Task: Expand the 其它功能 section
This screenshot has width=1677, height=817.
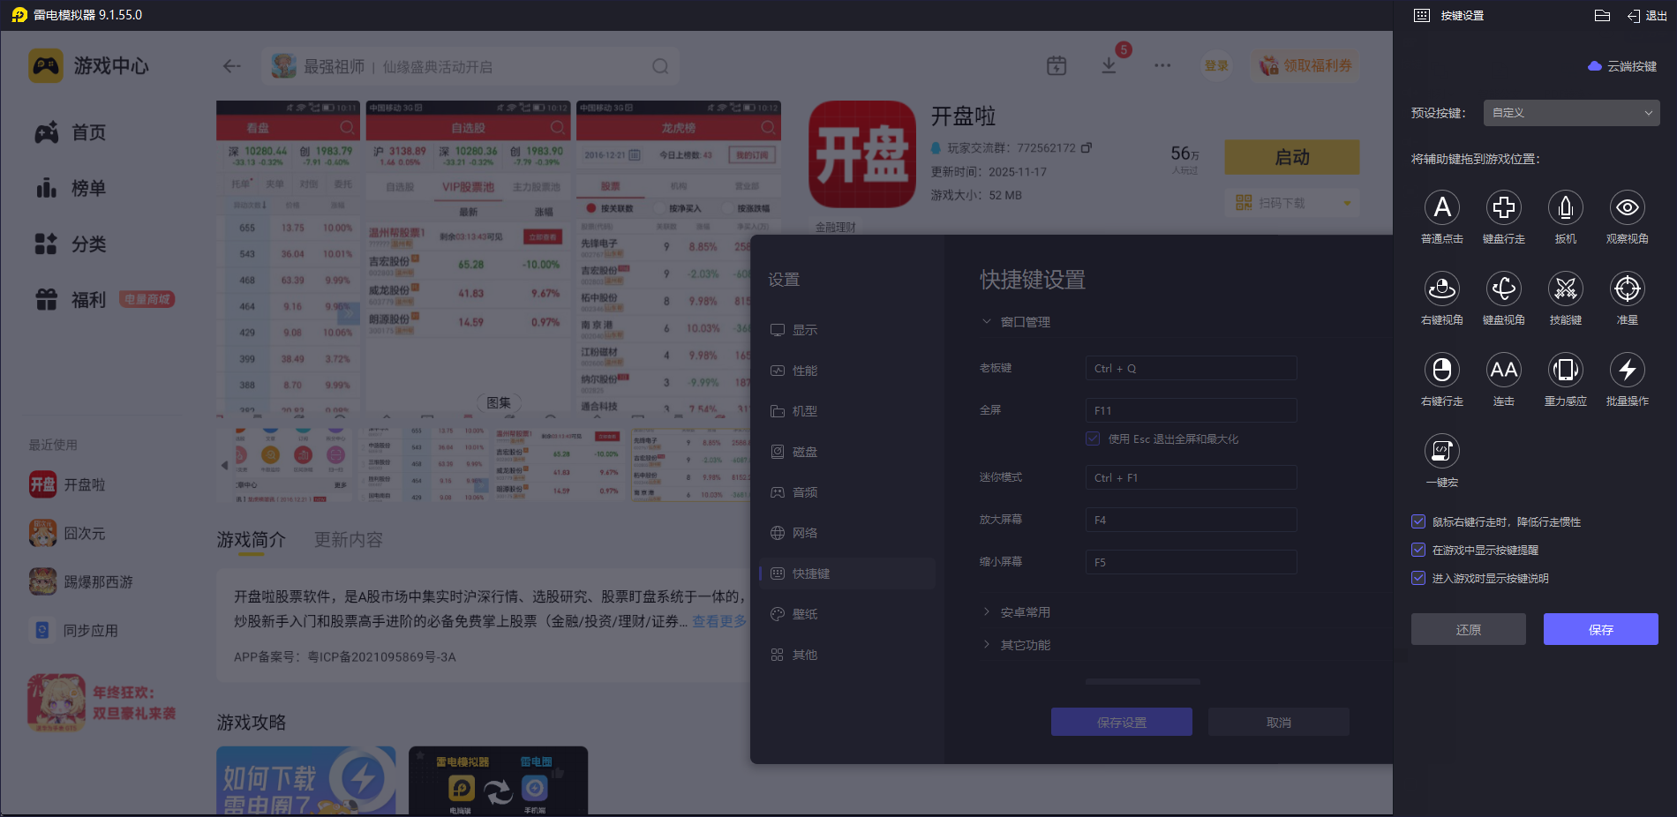Action: click(x=1016, y=645)
